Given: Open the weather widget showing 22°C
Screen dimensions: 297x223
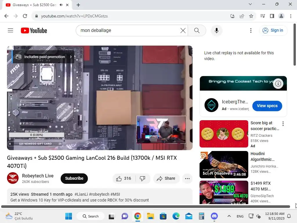Looking at the screenshot, I should (19, 216).
